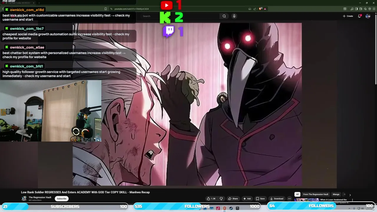Viewport: 377px width, 212px height.
Task: Open options for When A Loser Awakened video
Action: click(x=352, y=200)
